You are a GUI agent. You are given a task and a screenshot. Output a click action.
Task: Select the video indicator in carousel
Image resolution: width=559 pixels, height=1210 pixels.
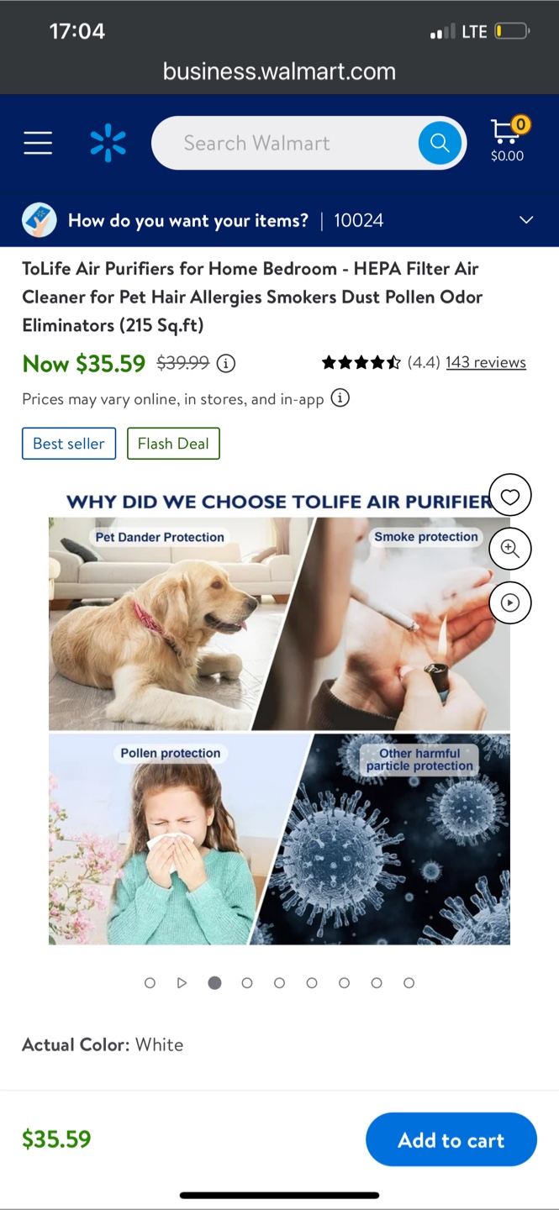(182, 982)
